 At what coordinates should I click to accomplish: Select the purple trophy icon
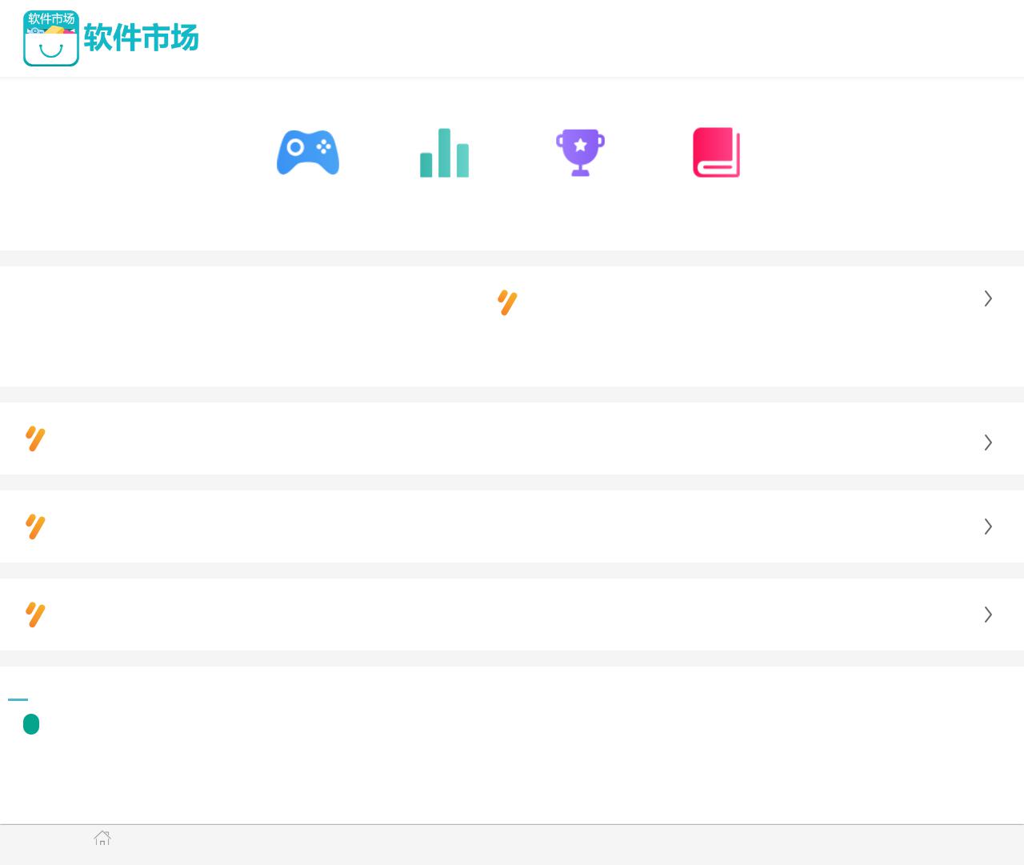click(x=580, y=152)
